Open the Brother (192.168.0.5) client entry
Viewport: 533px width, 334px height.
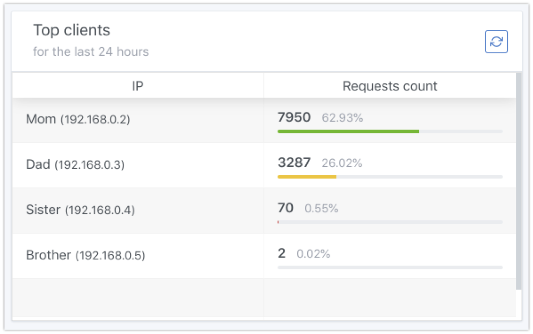point(86,255)
